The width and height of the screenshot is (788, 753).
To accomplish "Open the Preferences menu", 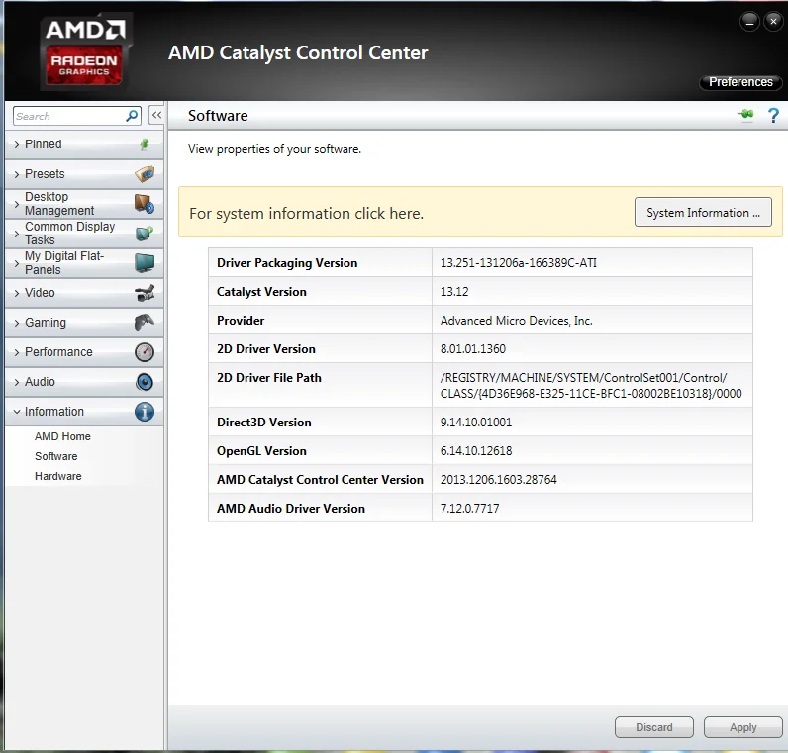I will (740, 82).
